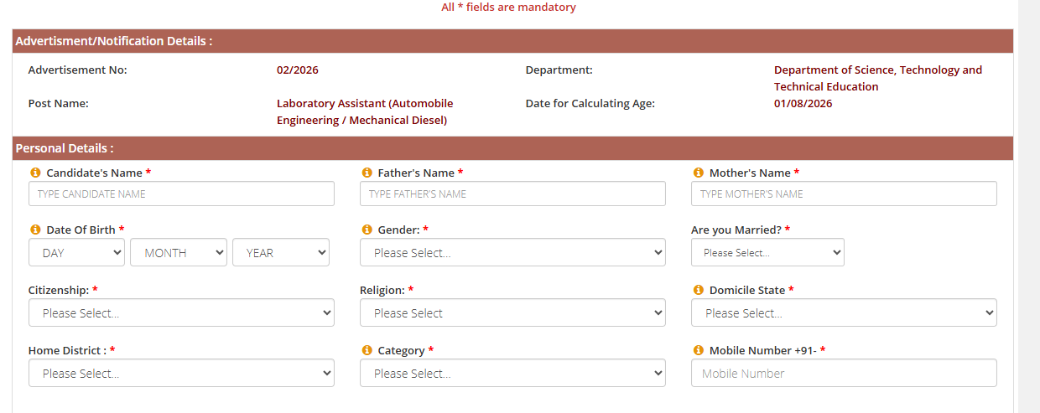Click info icon beside Domicile State
The height and width of the screenshot is (413, 1040).
click(698, 290)
